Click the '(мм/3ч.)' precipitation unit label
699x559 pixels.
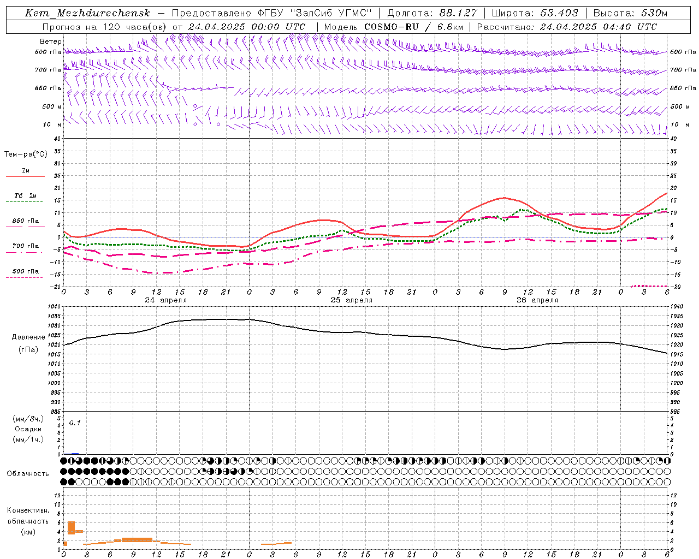coord(28,419)
